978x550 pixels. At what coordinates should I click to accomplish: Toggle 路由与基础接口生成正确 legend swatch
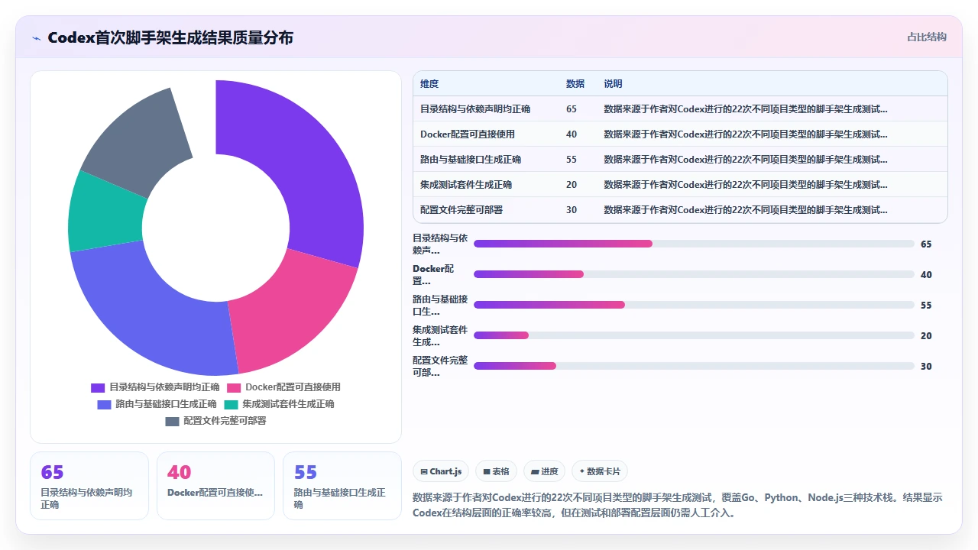coord(104,404)
